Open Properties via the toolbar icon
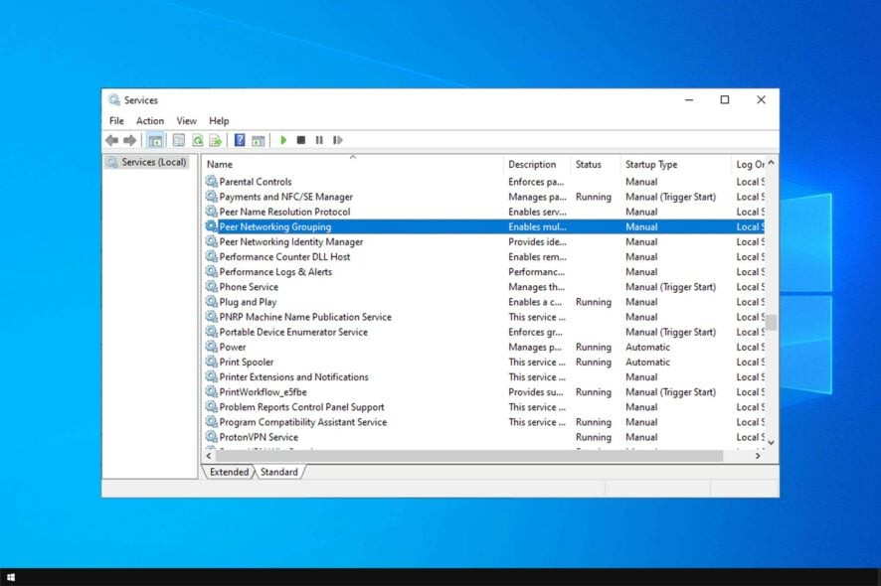This screenshot has height=586, width=881. click(179, 140)
